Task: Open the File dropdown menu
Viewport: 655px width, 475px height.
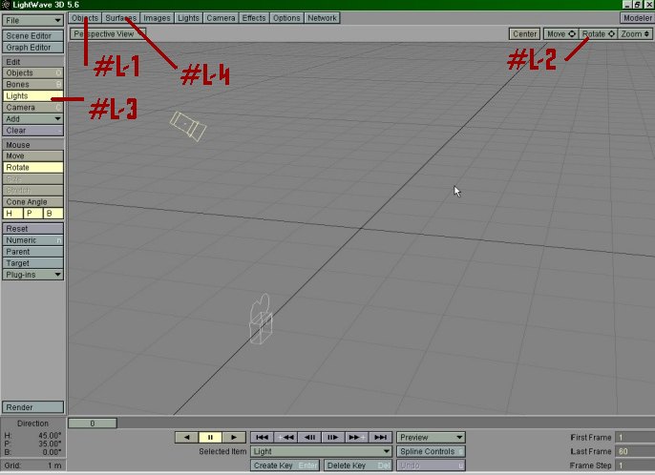Action: [x=33, y=20]
